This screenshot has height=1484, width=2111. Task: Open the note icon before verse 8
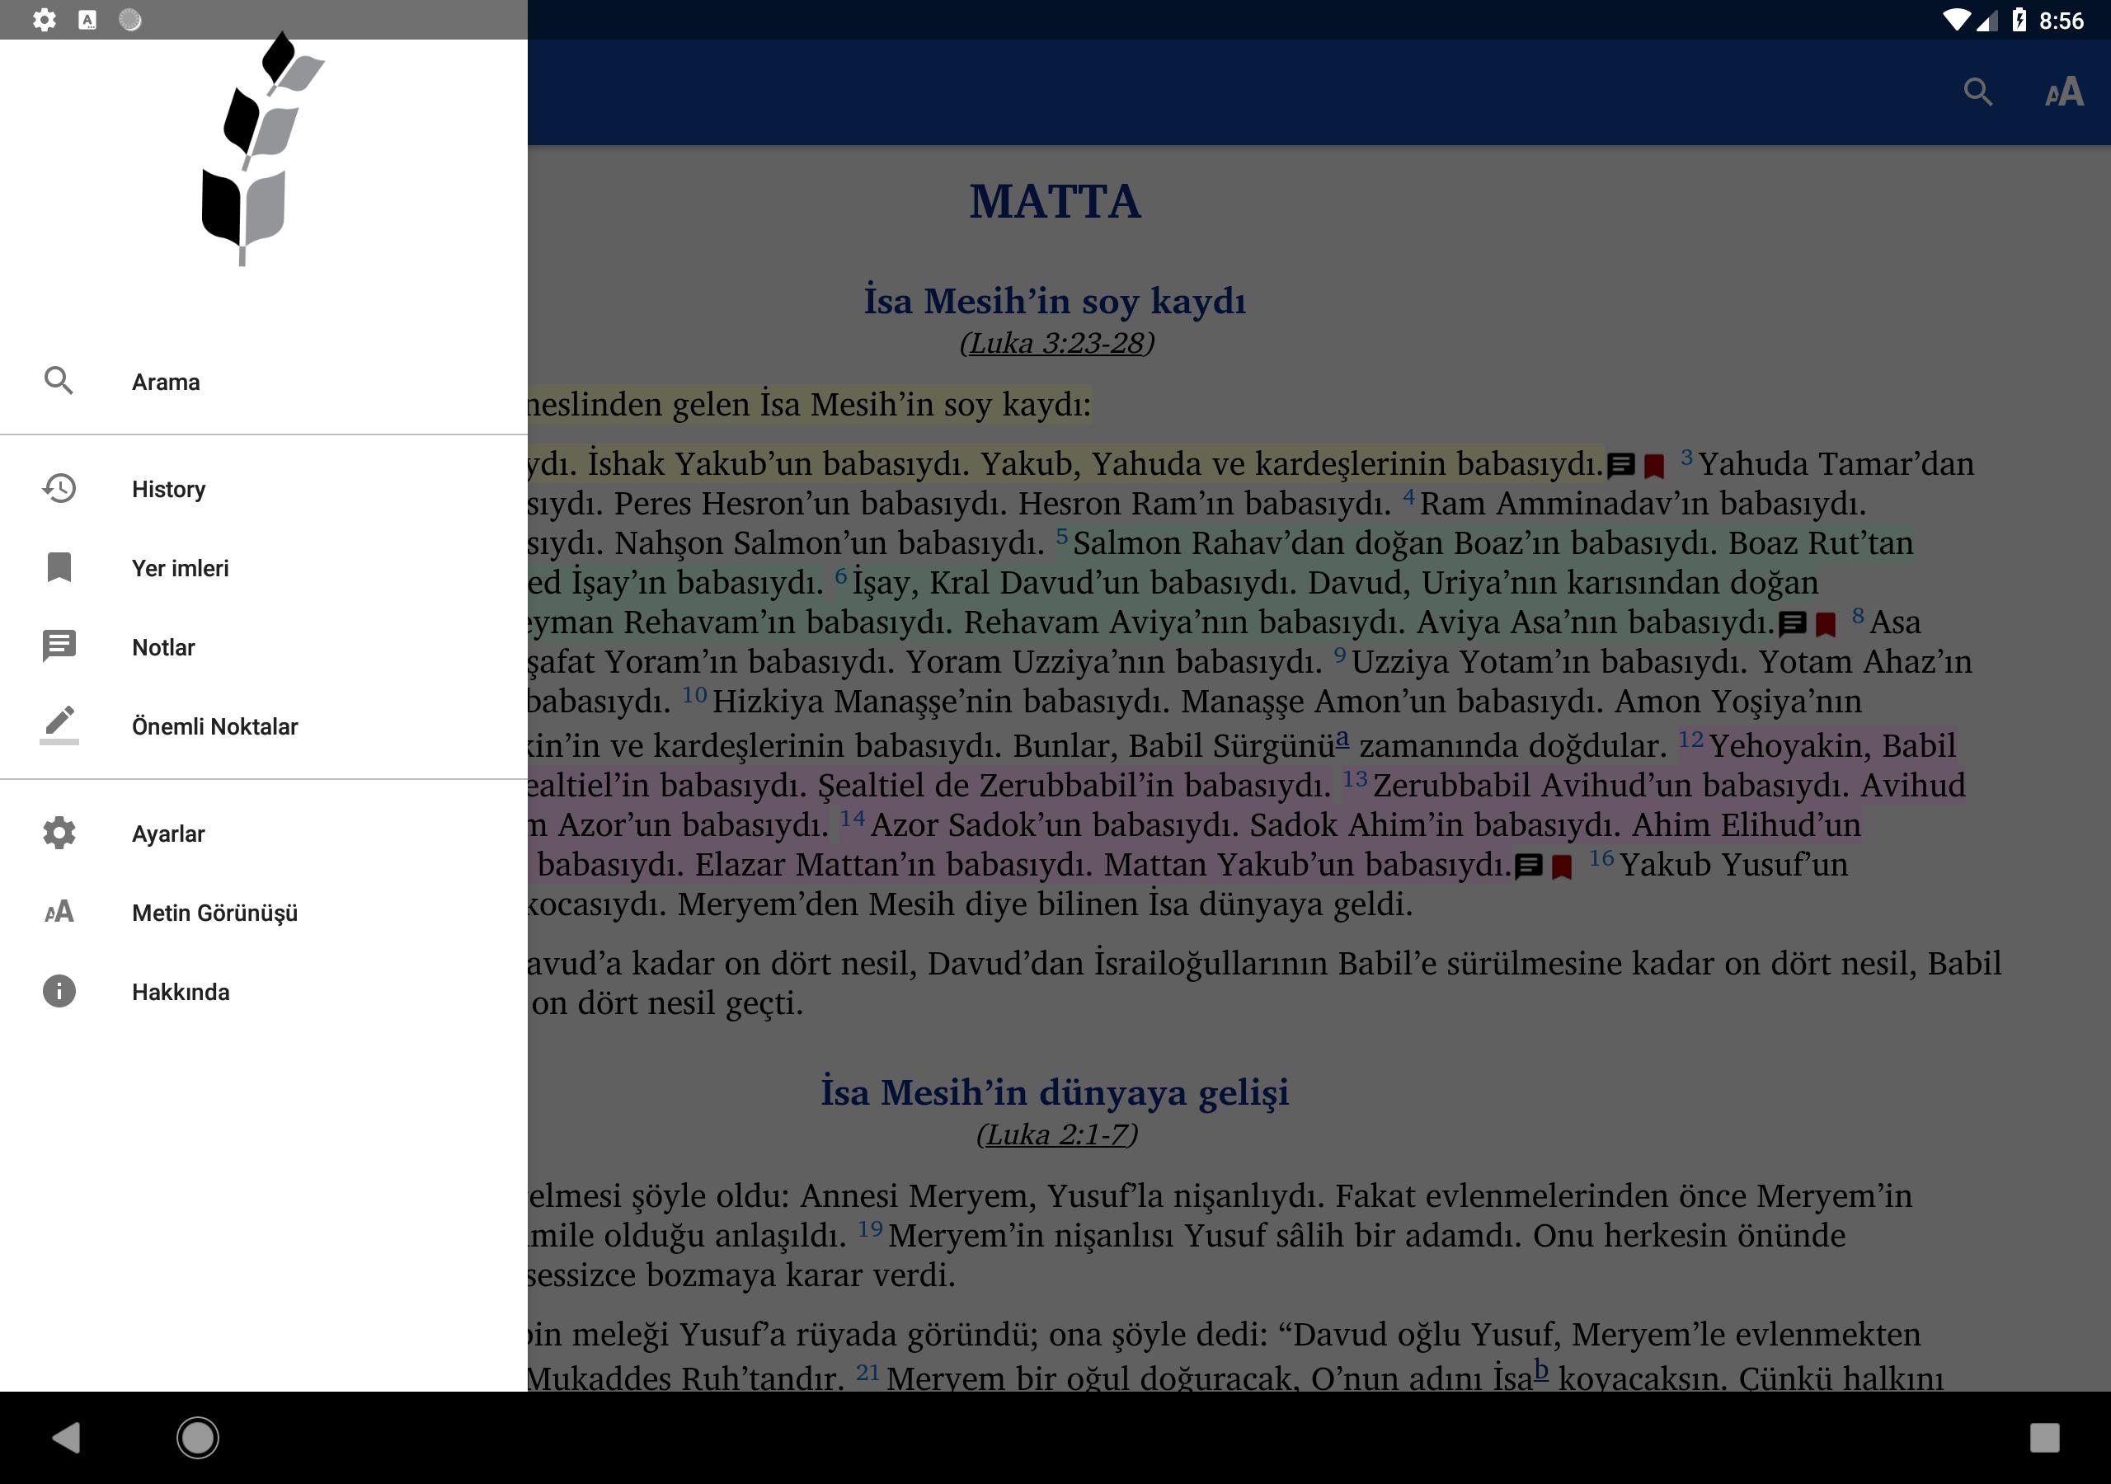click(1792, 624)
